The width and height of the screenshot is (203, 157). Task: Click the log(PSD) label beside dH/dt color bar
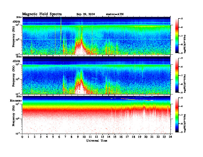tap(185, 44)
